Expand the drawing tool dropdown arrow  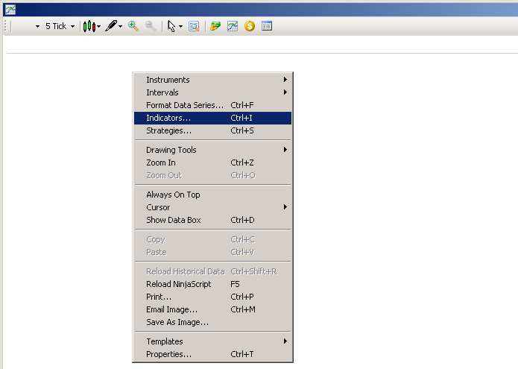point(121,26)
